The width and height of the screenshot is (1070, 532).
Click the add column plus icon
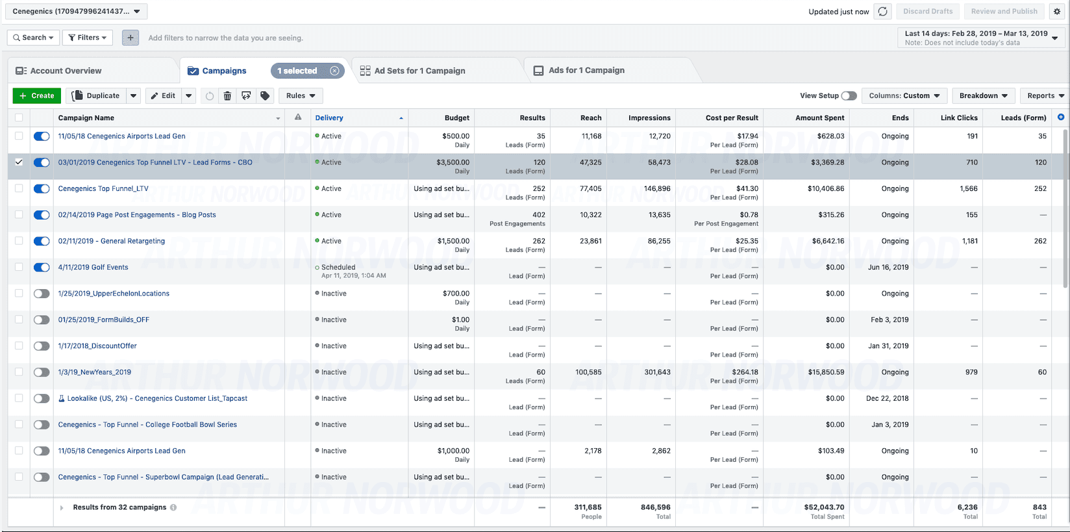pos(1061,117)
